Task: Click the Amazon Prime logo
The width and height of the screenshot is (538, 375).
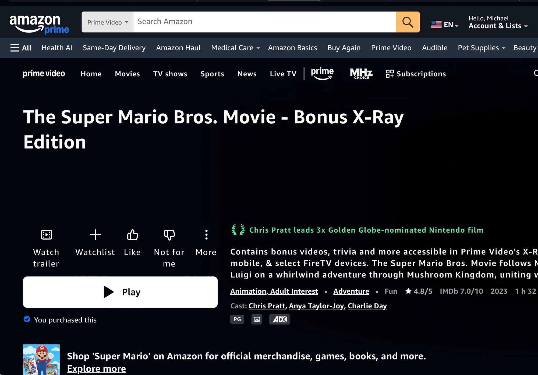Action: click(39, 24)
